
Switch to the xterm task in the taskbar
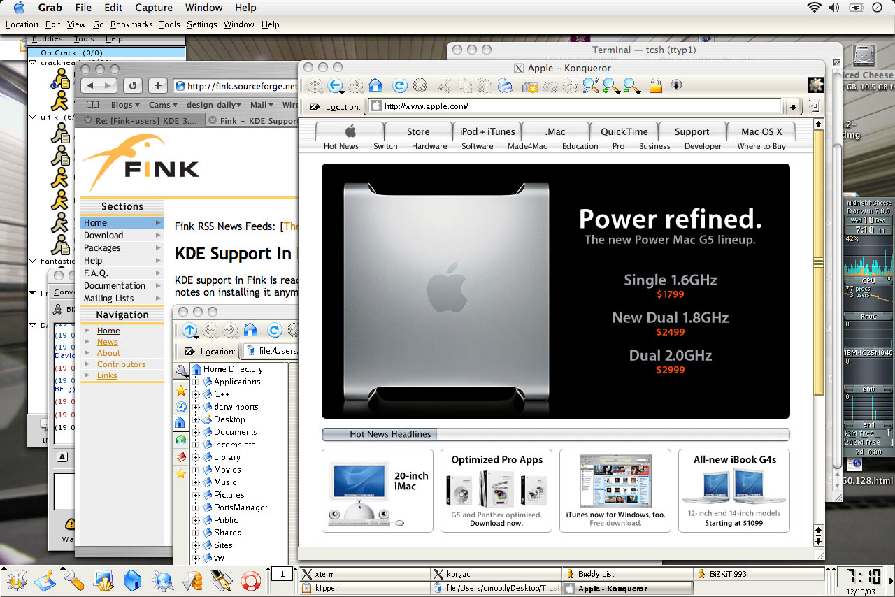[x=363, y=574]
